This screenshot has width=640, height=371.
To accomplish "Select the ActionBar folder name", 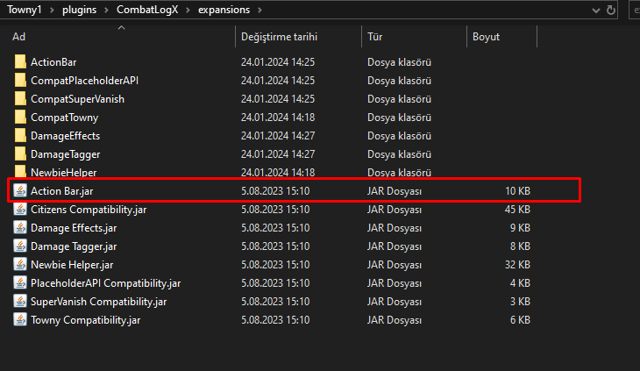I will click(53, 62).
